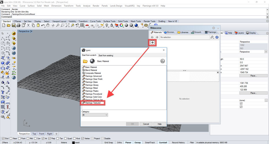Click the black mesh layer swatch in status bar
Image resolution: width=269 pixels, height=144 pixels.
click(x=73, y=143)
